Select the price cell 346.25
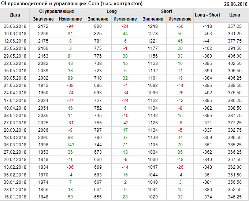Screen dimensions: 249x201 tap(235, 197)
